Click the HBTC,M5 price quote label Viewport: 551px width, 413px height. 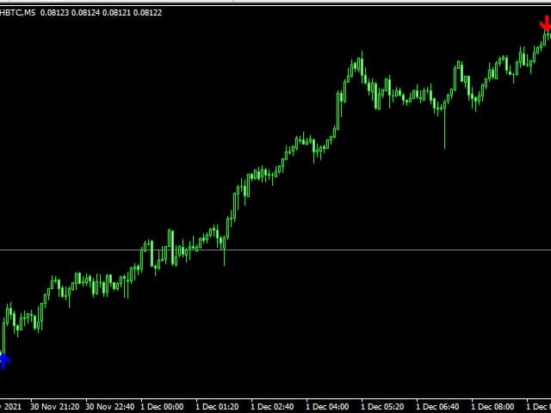click(81, 13)
